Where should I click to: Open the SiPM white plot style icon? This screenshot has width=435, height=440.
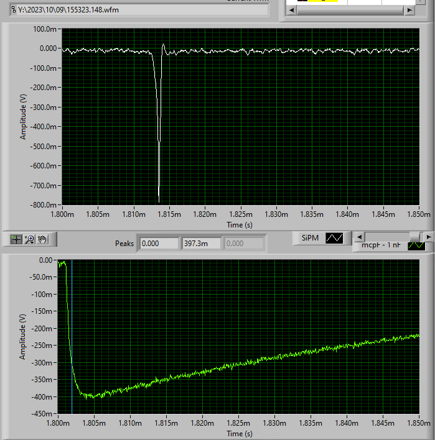tap(334, 238)
